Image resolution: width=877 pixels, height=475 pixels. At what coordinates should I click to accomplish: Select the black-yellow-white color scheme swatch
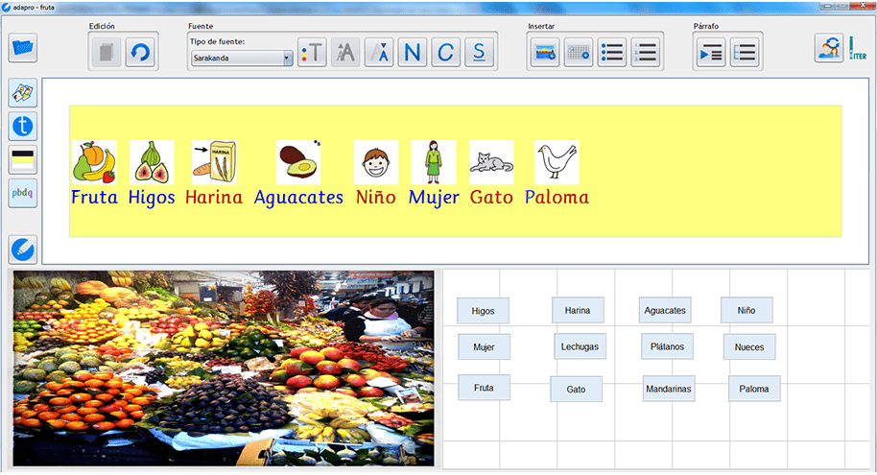(23, 159)
